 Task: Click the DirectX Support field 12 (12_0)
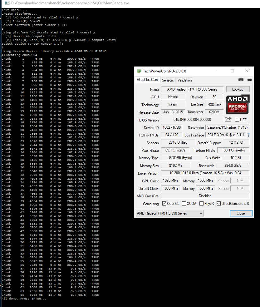point(236,142)
